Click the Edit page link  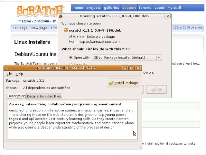point(20,28)
